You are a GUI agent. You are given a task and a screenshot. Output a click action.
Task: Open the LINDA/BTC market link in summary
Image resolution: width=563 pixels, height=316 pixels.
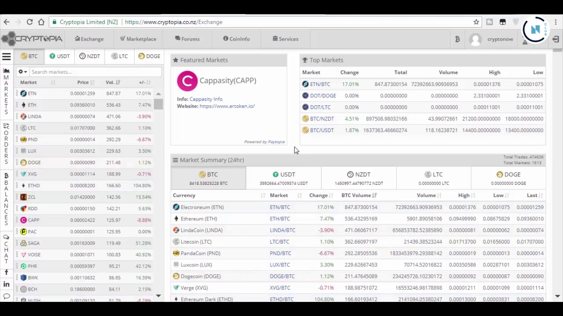coord(282,230)
